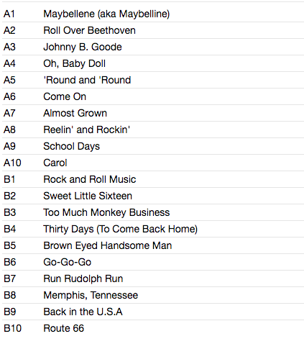Viewport: 304px width, 344px height.
Task: Click the Too Much Monkey Business title
Action: click(106, 213)
